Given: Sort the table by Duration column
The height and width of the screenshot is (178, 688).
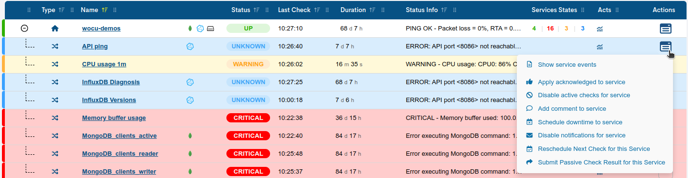Looking at the screenshot, I should 372,10.
